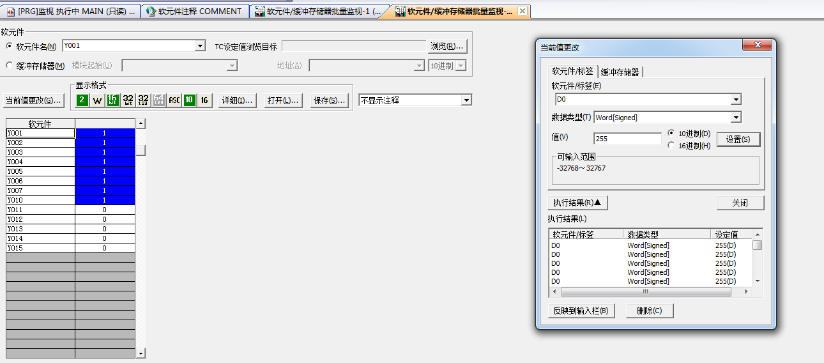Click the "W" word display format icon
Screen dimensions: 824x363
[97, 100]
